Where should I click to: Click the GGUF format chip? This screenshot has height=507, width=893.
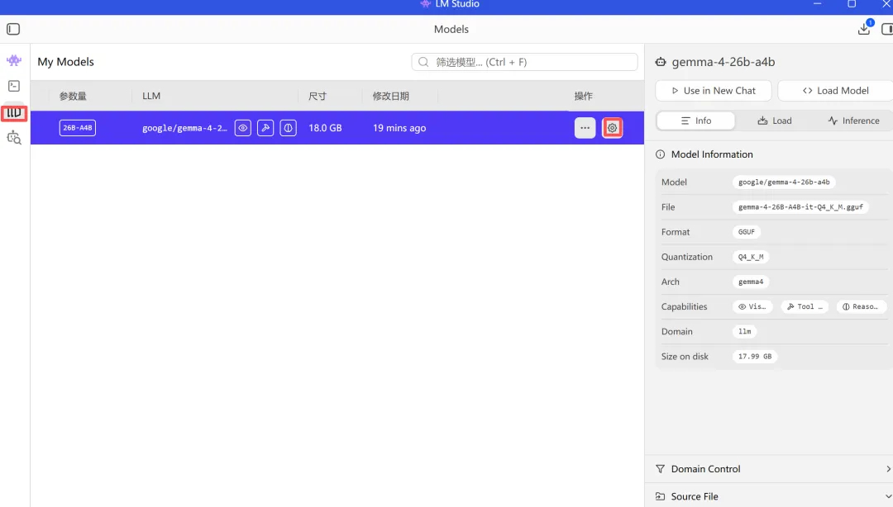747,232
